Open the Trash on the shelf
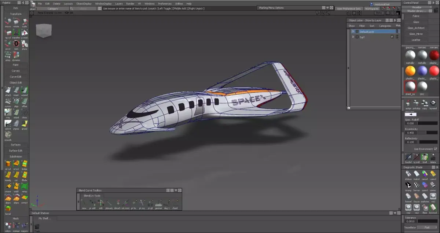440x233 pixels. [x=37, y=228]
